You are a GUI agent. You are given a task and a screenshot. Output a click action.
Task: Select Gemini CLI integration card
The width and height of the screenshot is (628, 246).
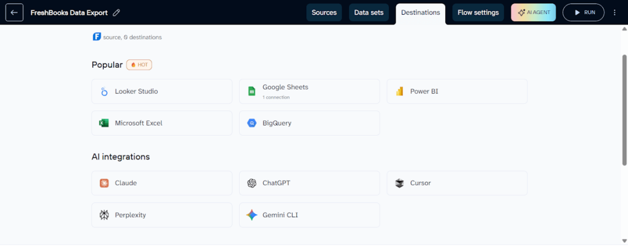point(310,215)
